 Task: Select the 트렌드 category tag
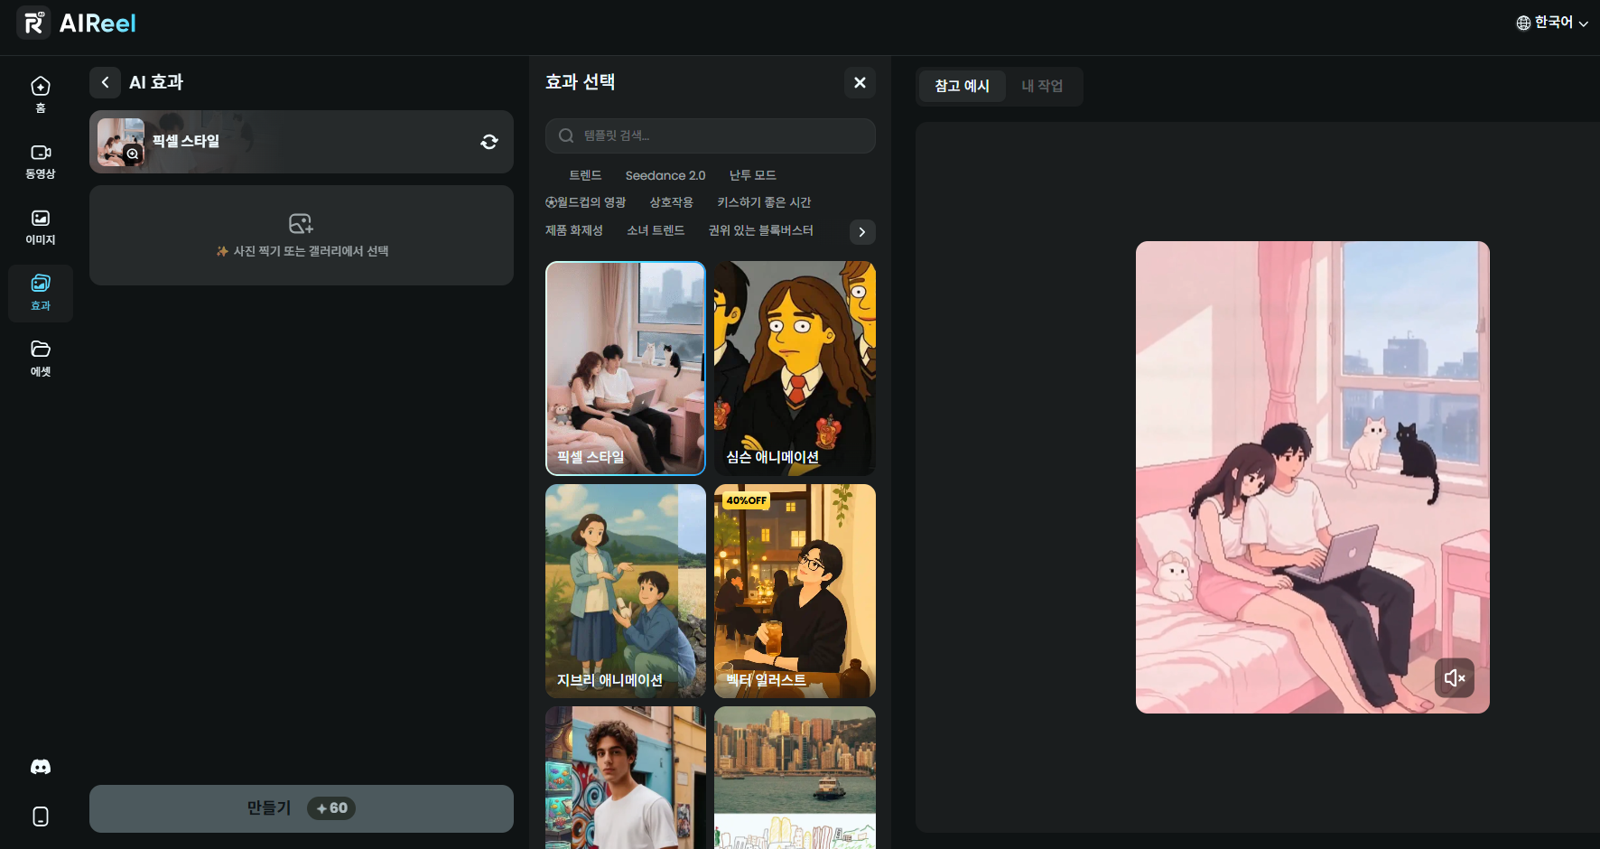(x=585, y=175)
